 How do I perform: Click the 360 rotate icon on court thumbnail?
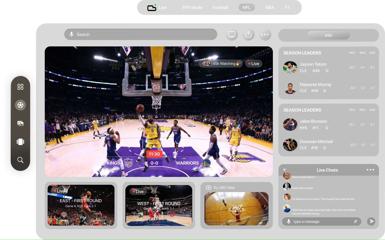(x=236, y=209)
